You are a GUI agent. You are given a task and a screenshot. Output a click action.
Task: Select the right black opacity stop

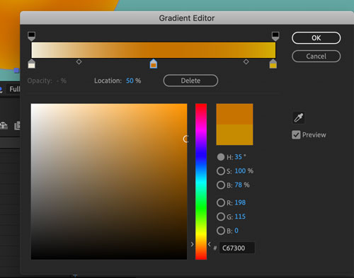(275, 36)
